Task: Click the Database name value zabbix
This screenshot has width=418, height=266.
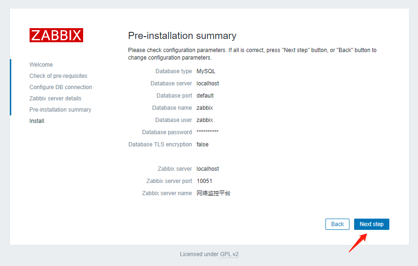Action: pyautogui.click(x=205, y=108)
